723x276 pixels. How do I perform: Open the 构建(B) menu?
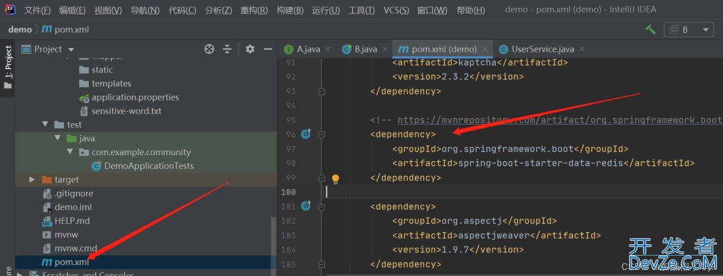[x=290, y=10]
